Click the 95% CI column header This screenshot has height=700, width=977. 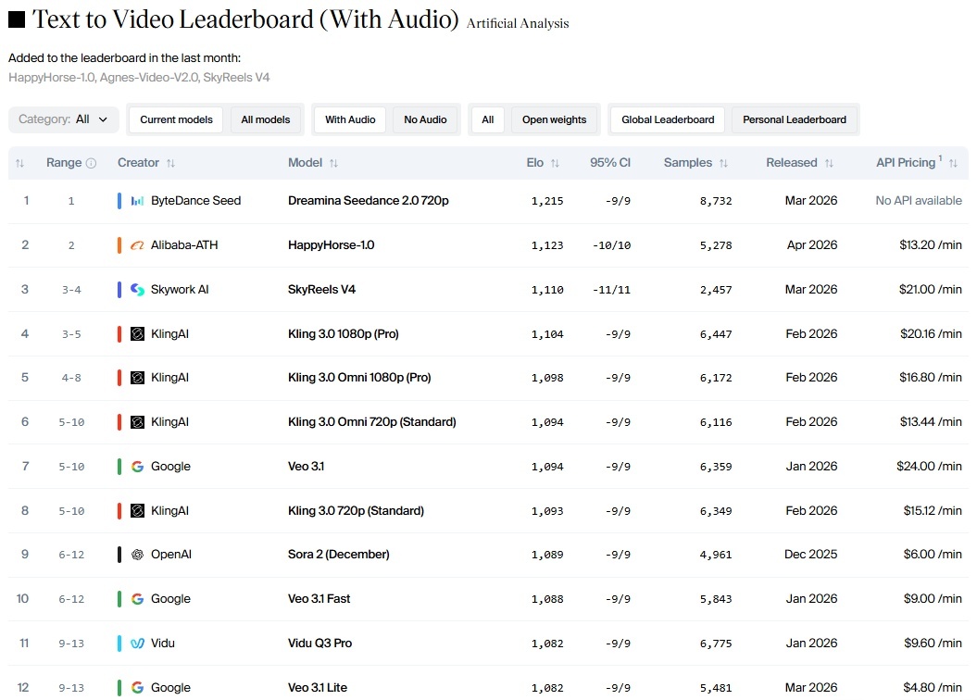610,163
